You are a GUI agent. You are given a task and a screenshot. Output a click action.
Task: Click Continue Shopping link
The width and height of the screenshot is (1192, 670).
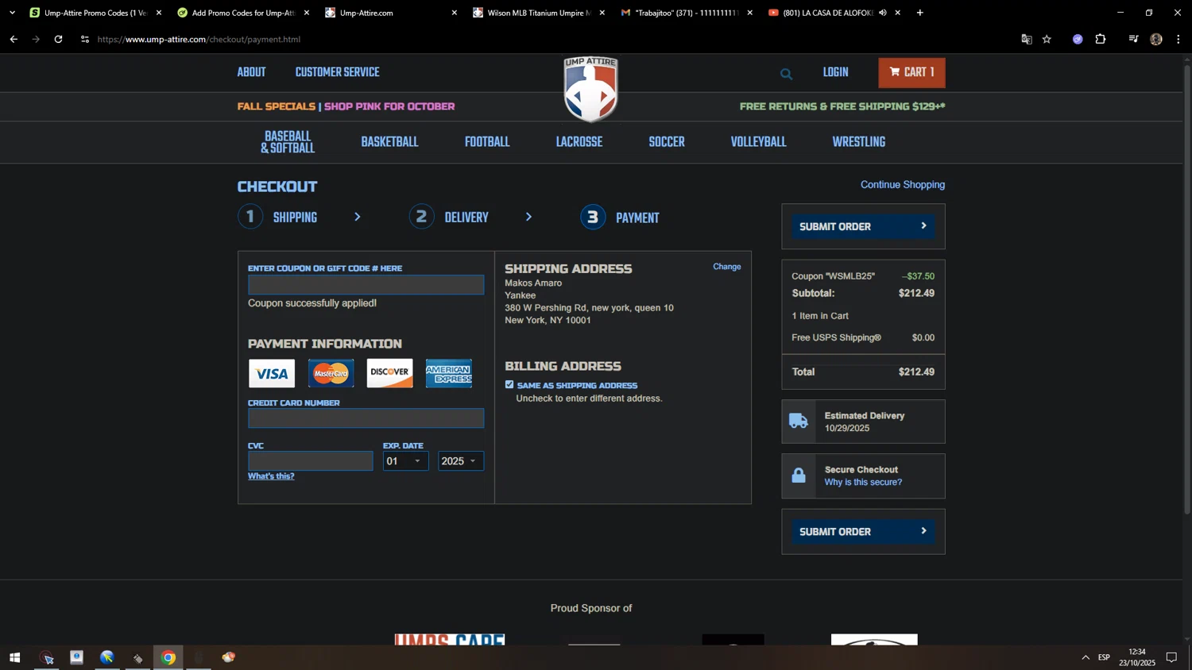[x=903, y=185]
